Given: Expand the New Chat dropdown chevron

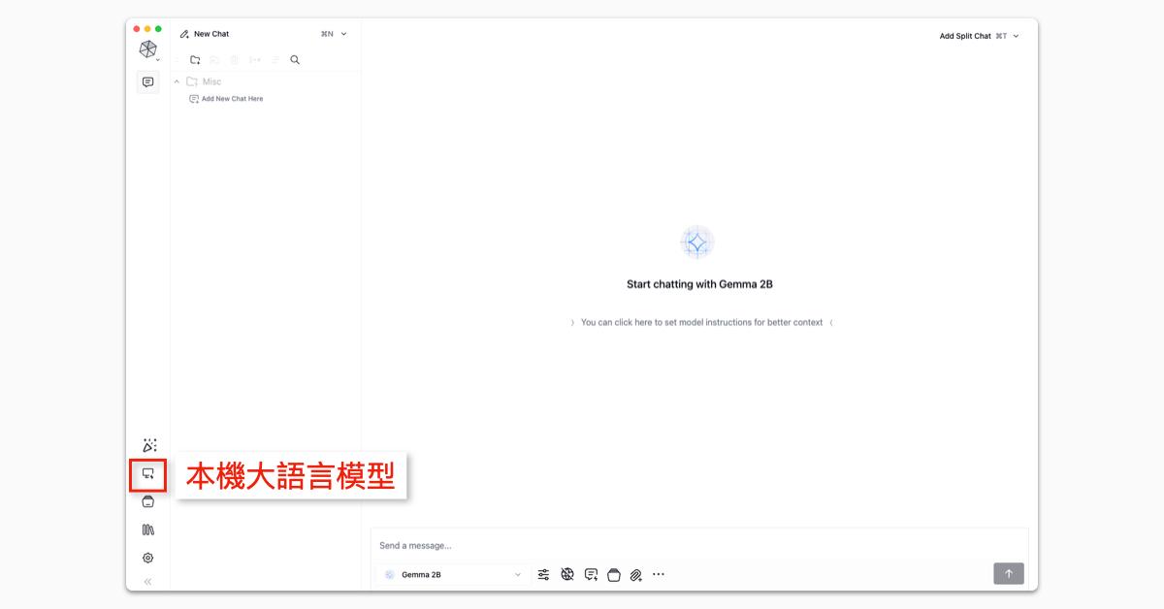Looking at the screenshot, I should tap(343, 34).
